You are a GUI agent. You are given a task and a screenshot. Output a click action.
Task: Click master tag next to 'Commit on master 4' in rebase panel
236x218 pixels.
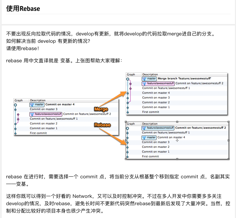click(149, 138)
